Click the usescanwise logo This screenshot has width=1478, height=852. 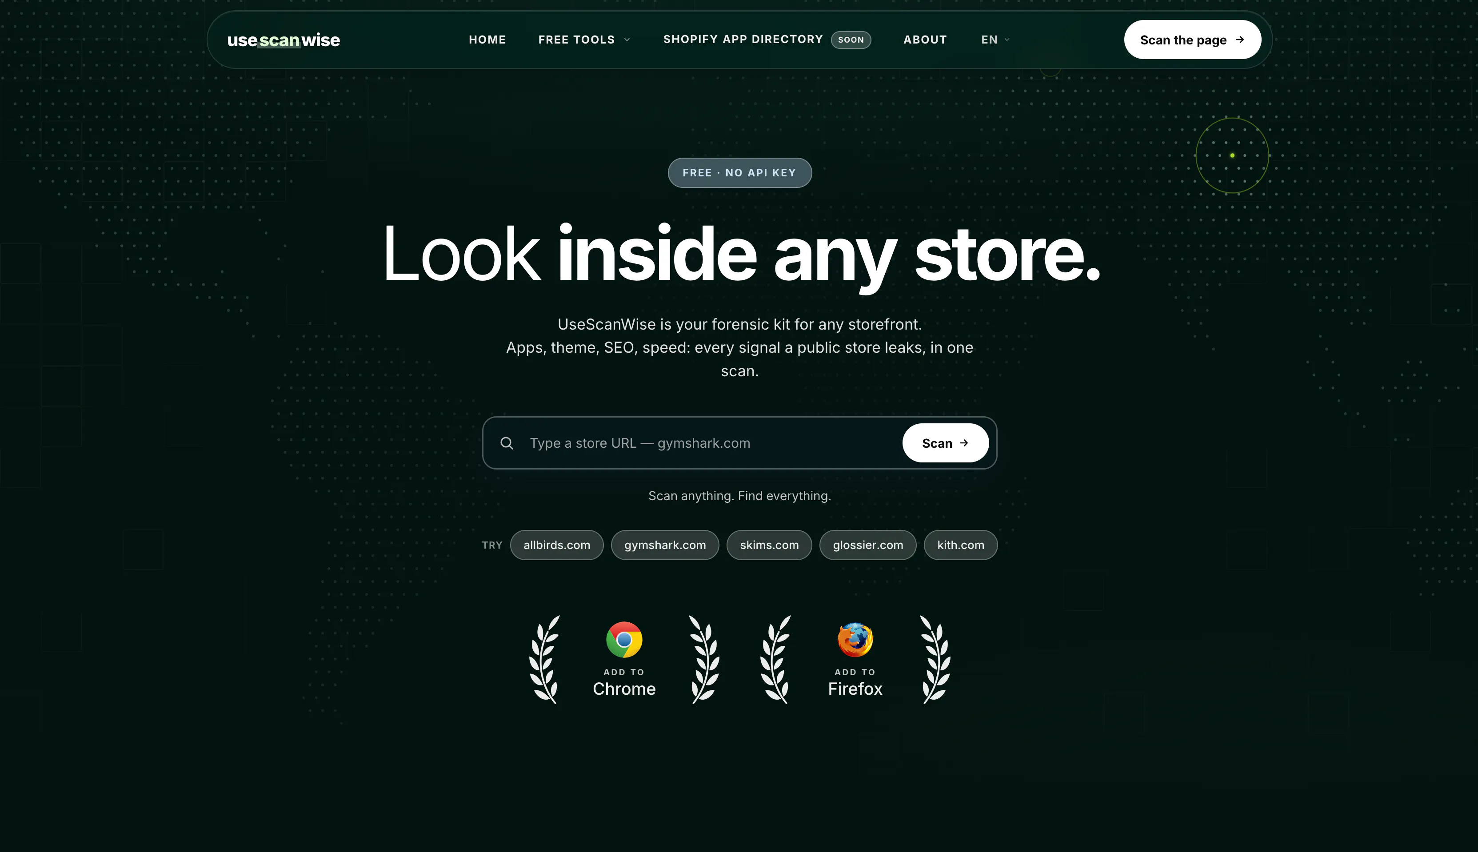284,40
